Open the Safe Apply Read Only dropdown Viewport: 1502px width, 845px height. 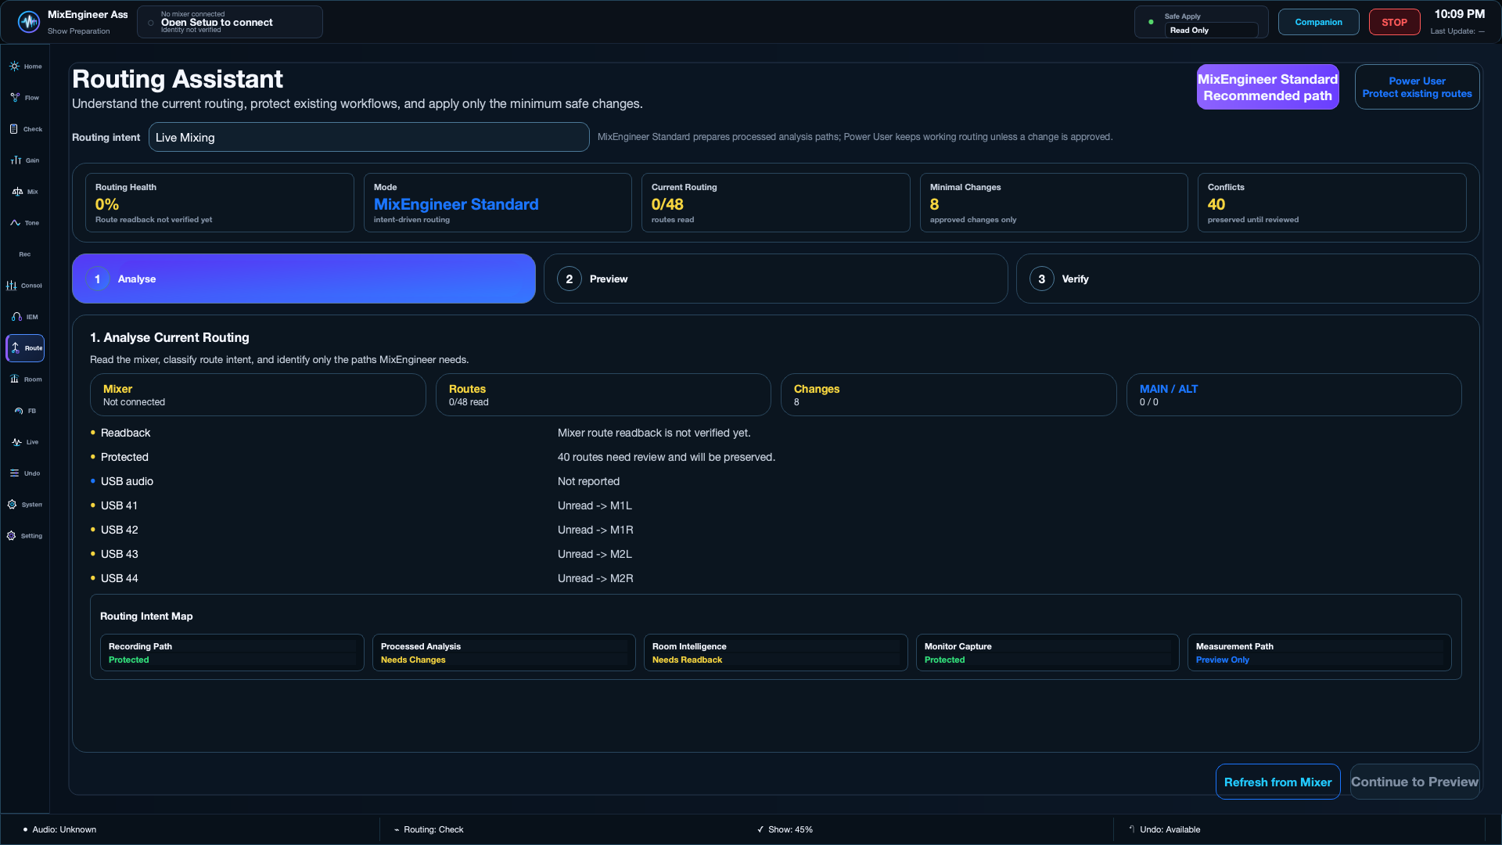(1211, 31)
